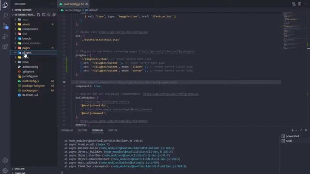Select the Terminal panel tab

click(x=97, y=130)
